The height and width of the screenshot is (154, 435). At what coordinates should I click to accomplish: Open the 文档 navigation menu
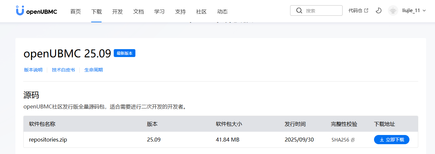pos(138,12)
